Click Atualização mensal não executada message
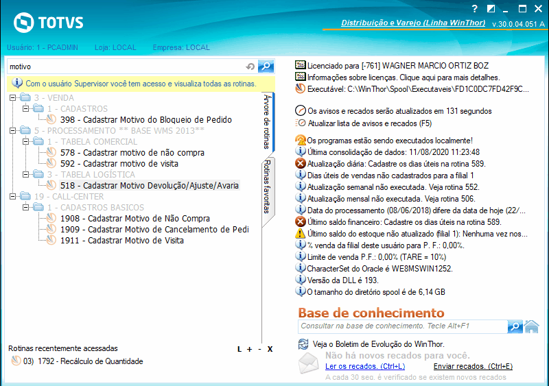 391,198
